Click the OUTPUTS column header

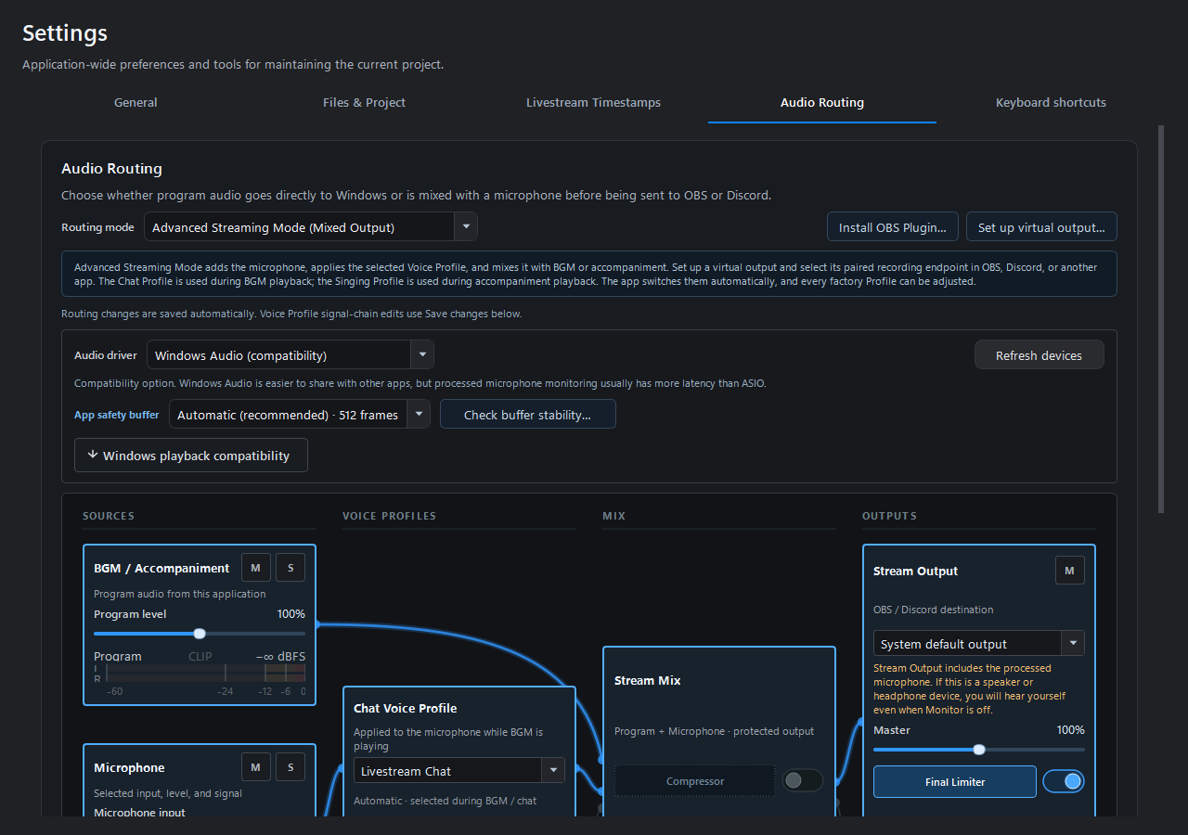889,516
